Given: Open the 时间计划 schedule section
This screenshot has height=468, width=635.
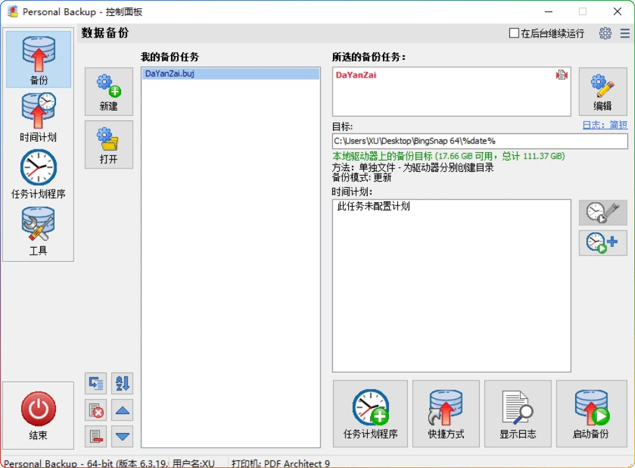Looking at the screenshot, I should click(x=38, y=117).
